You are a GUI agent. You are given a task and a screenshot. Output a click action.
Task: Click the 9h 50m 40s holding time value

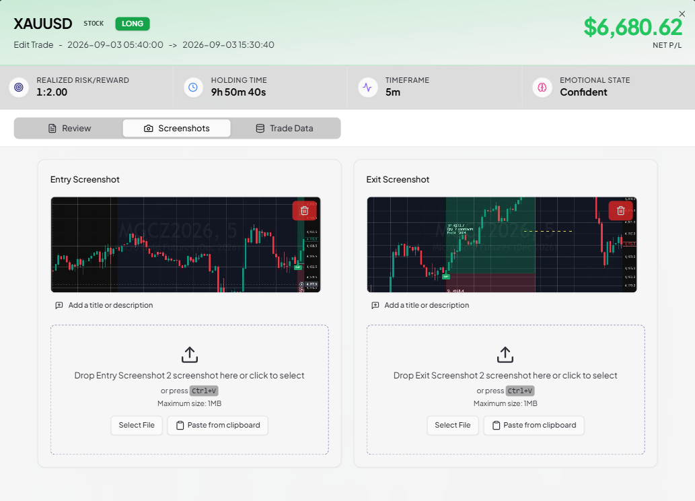238,92
